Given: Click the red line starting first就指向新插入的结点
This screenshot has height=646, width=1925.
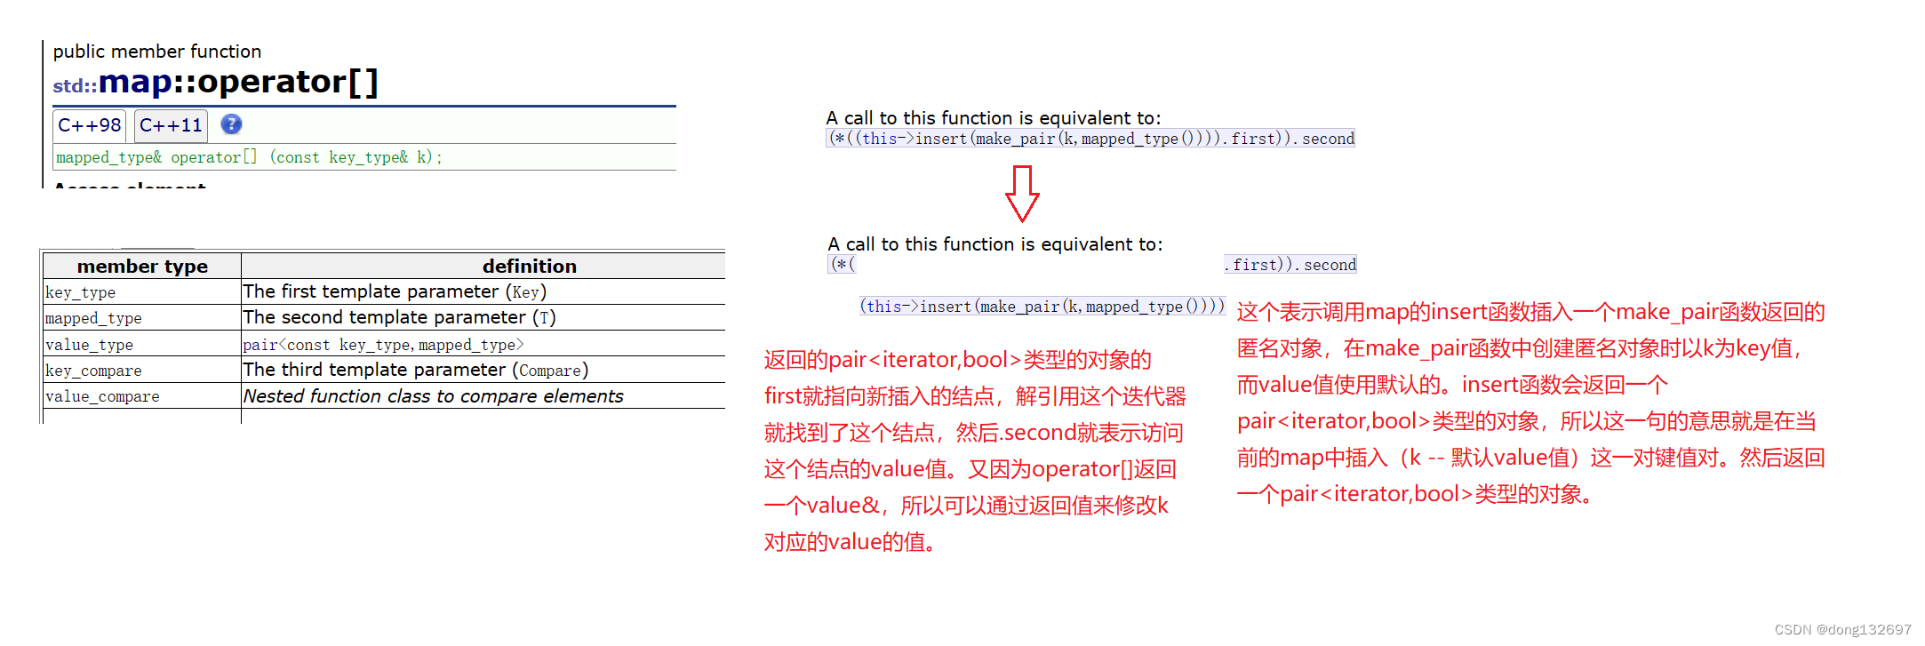Looking at the screenshot, I should [975, 396].
